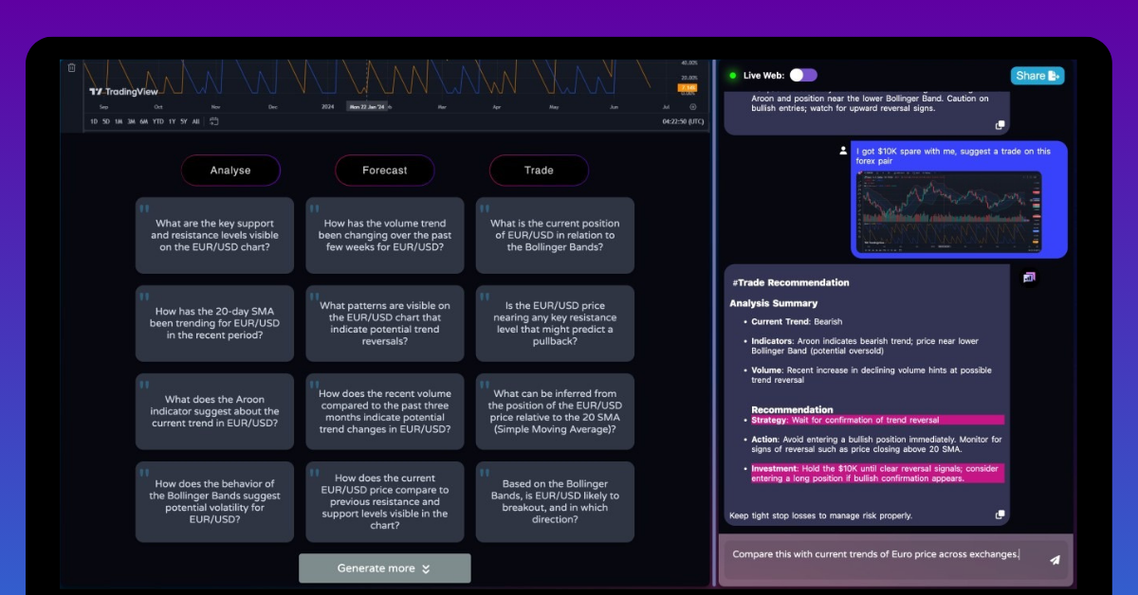The height and width of the screenshot is (595, 1138).
Task: Set chart range to 1Y
Action: click(x=171, y=121)
